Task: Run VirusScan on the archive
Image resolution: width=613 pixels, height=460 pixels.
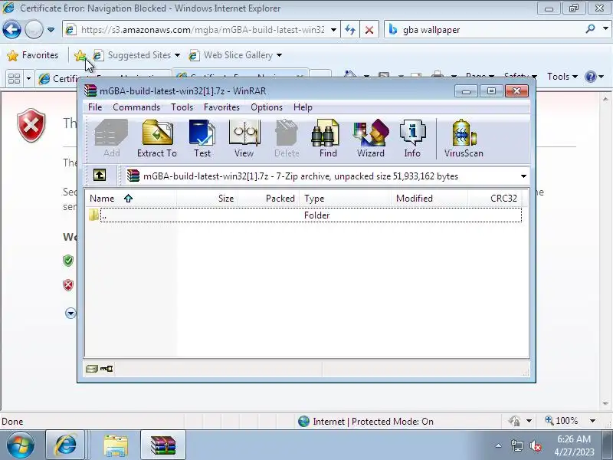Action: (x=464, y=139)
